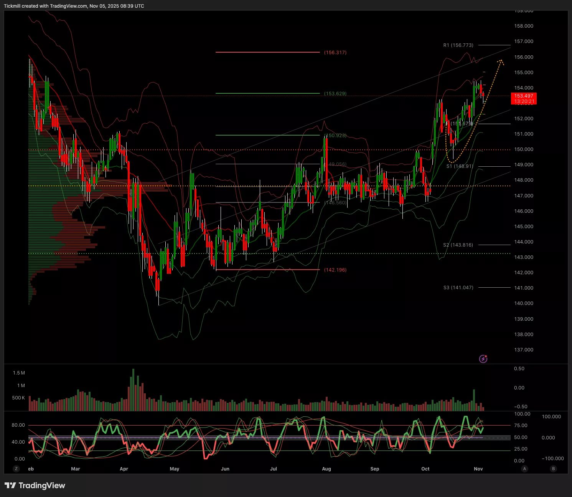Viewport: 572px width, 497px height.
Task: Click the Tickmill TradingView.com header text
Action: 74,6
